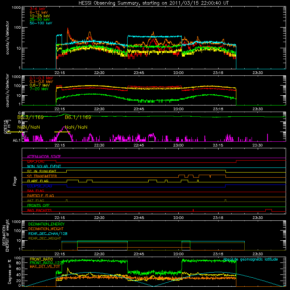Click the yellow flare bar under B6.1/1169
Viewport: 290px width, 290px height.
tap(62, 132)
